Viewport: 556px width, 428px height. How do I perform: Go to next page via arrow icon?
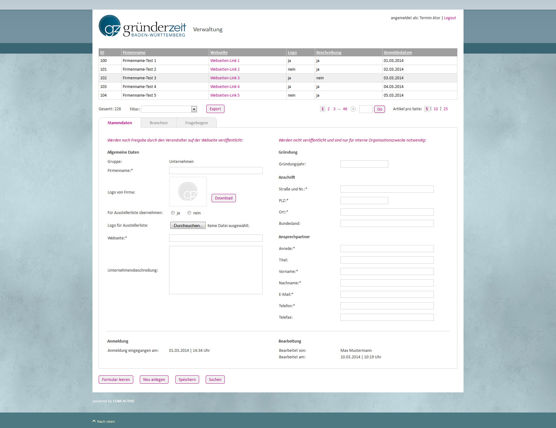pyautogui.click(x=353, y=109)
